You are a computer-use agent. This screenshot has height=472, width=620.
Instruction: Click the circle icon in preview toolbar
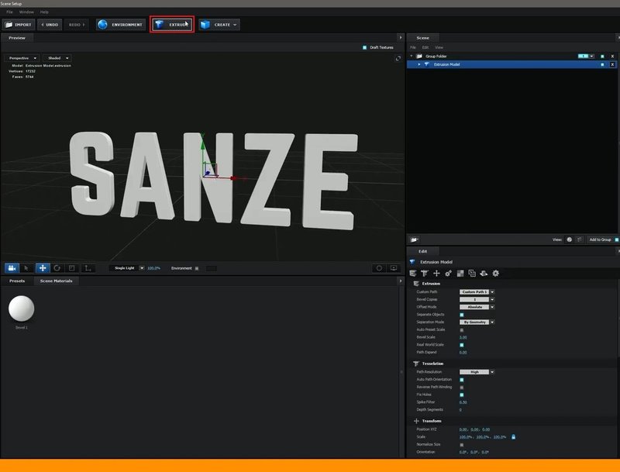[x=379, y=268]
